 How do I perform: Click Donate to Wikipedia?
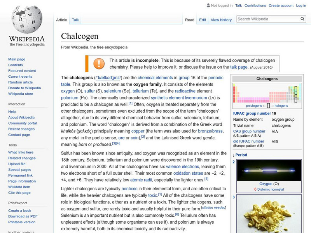tap(24, 88)
